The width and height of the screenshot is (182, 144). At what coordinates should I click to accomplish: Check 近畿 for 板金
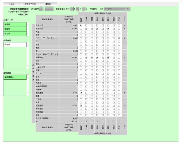click(x=103, y=70)
